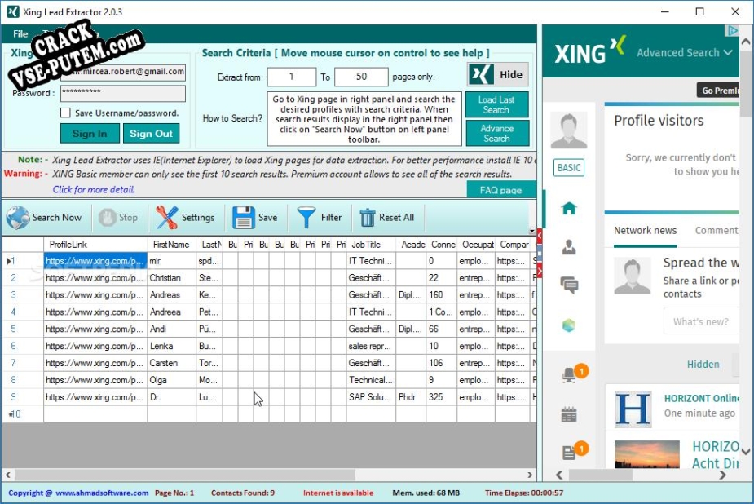Click the HORIZONT Online logo thumbnail
754x504 pixels.
coord(633,409)
